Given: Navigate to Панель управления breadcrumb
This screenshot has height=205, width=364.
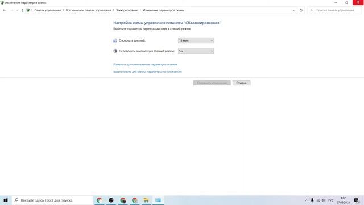Looking at the screenshot, I should click(48, 10).
